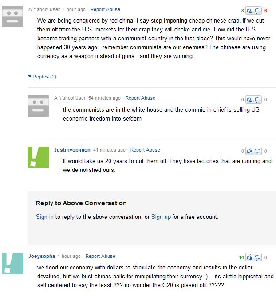Thumbs up the red china comment
This screenshot has height=300, width=276.
click(x=249, y=11)
